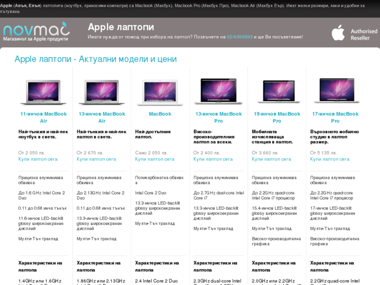This screenshot has height=285, width=380.
Task: Click 'Купи лаптоп сега' under От 2 400 лв.
Action: [213, 159]
